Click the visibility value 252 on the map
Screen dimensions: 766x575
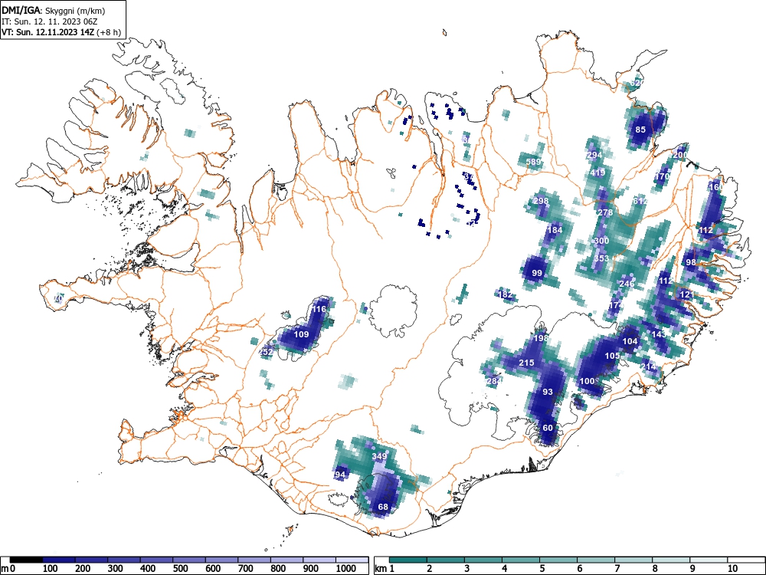click(x=267, y=352)
